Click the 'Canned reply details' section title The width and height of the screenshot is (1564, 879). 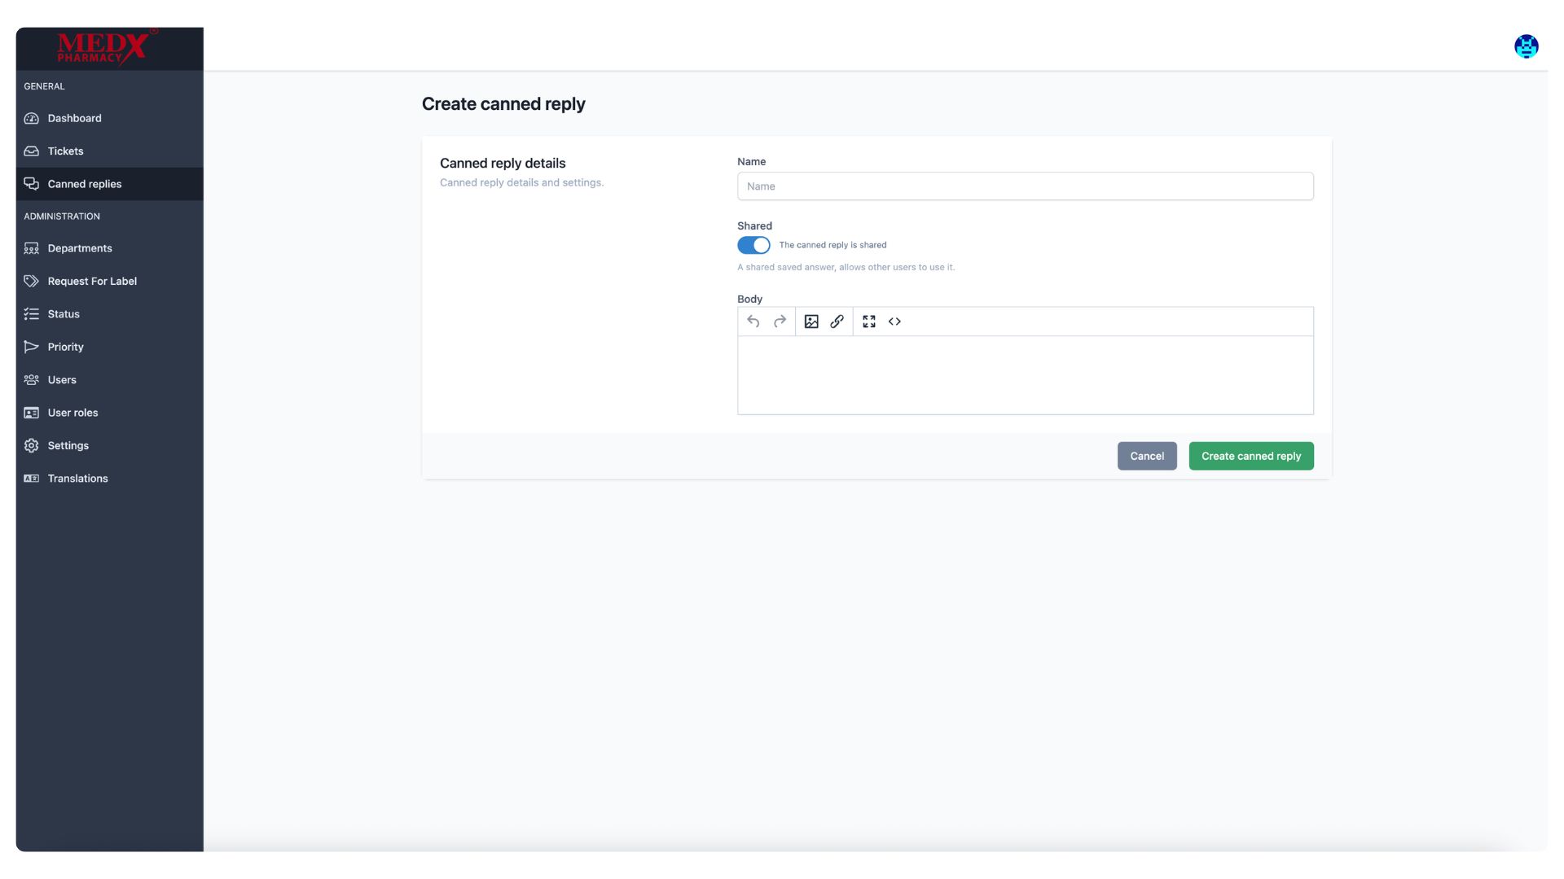503,164
